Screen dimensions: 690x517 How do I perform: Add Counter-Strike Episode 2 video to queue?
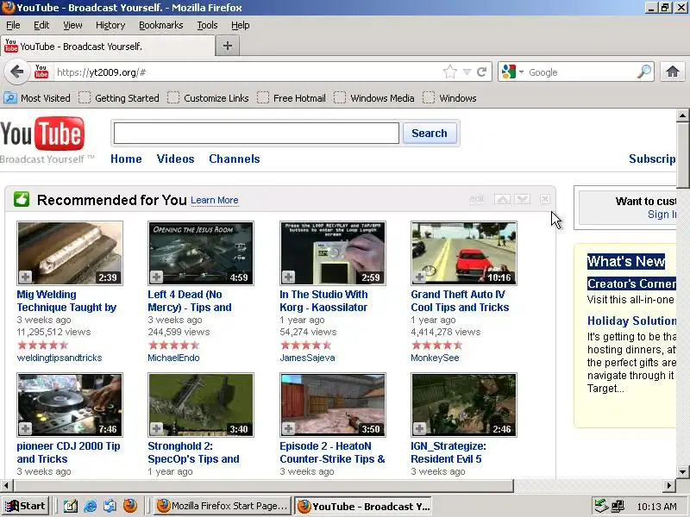point(288,428)
